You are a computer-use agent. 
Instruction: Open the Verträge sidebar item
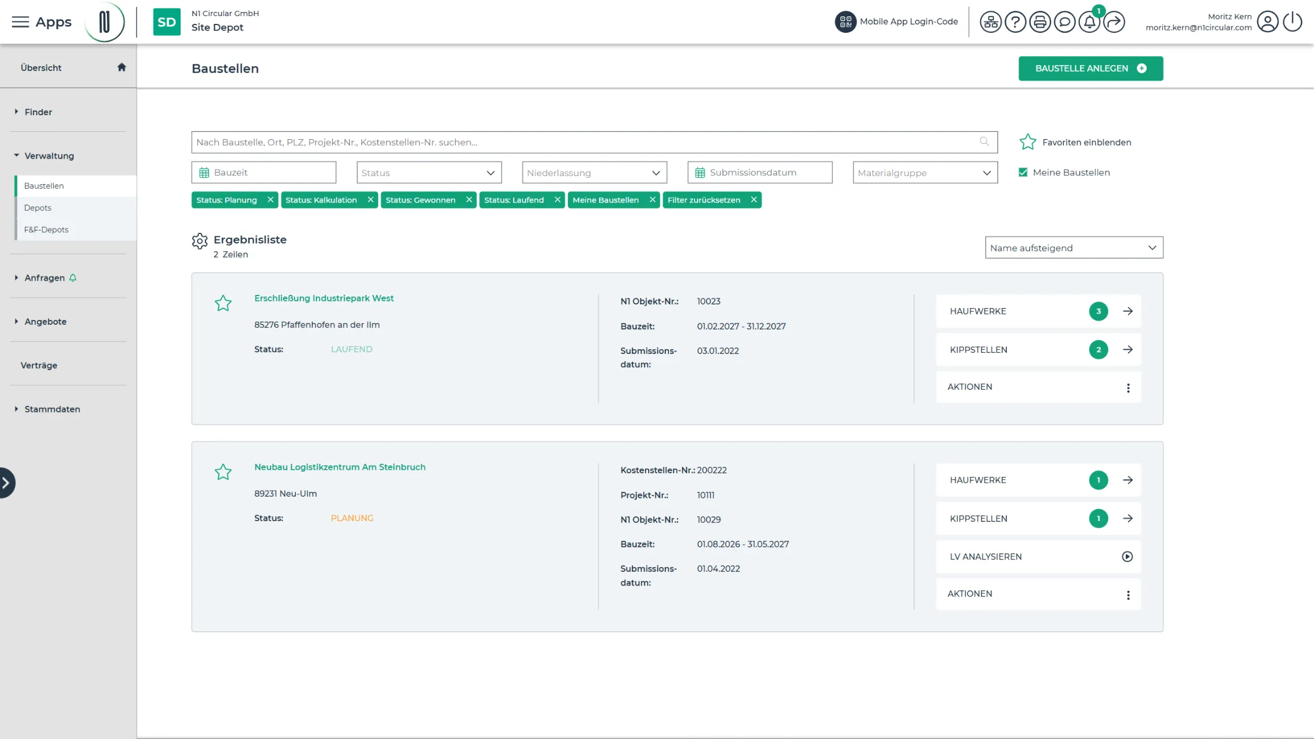click(39, 365)
